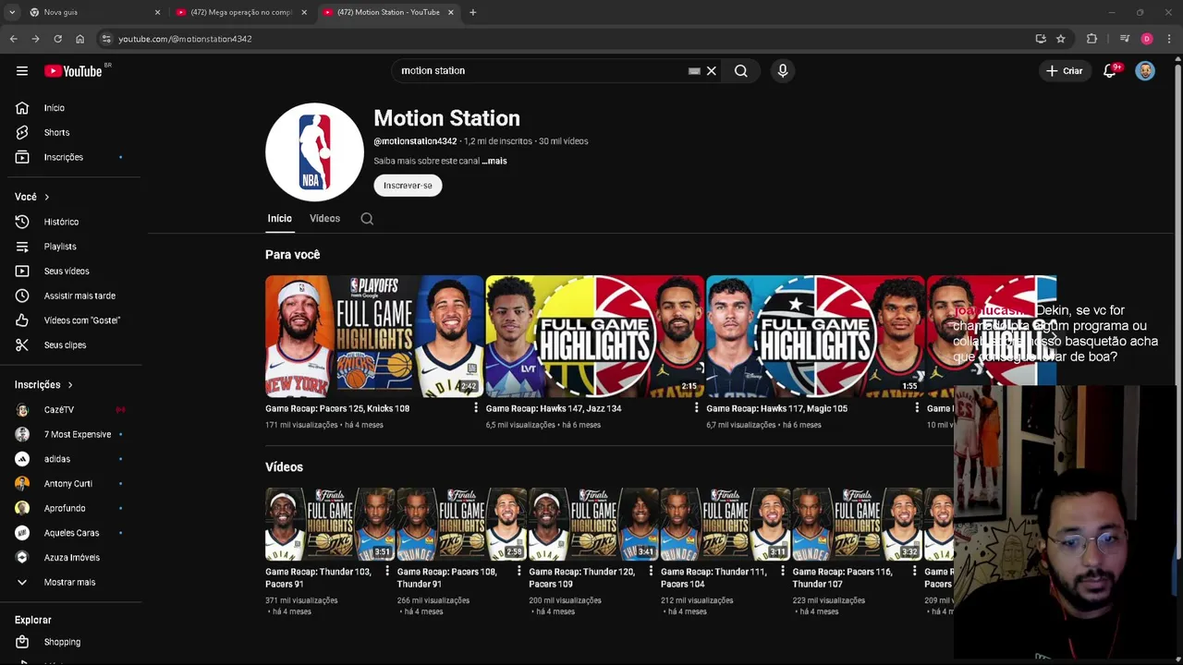
Task: Open Thunder 120, Pacers 109 video title
Action: (x=581, y=577)
